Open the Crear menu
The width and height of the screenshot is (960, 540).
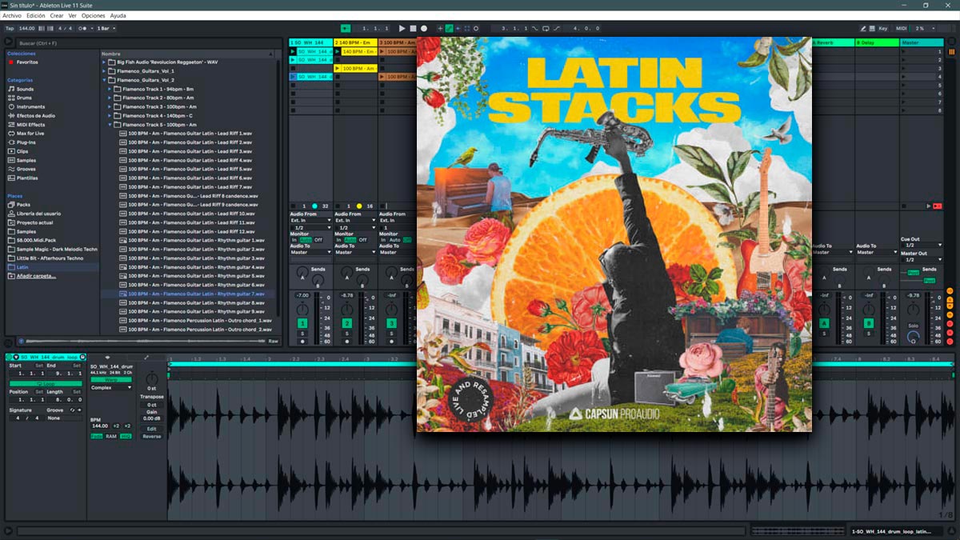[x=57, y=15]
